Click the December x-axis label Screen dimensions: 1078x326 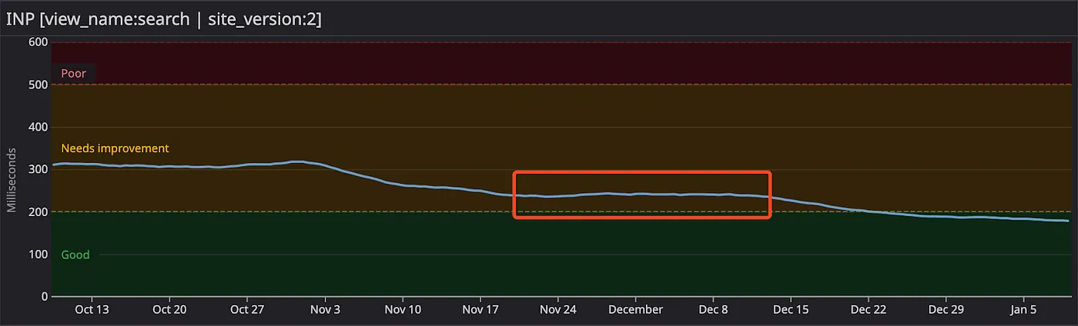pyautogui.click(x=635, y=310)
